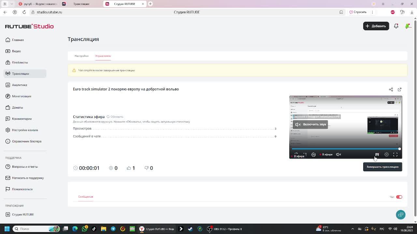Open broadcast in new window icon

[400, 89]
